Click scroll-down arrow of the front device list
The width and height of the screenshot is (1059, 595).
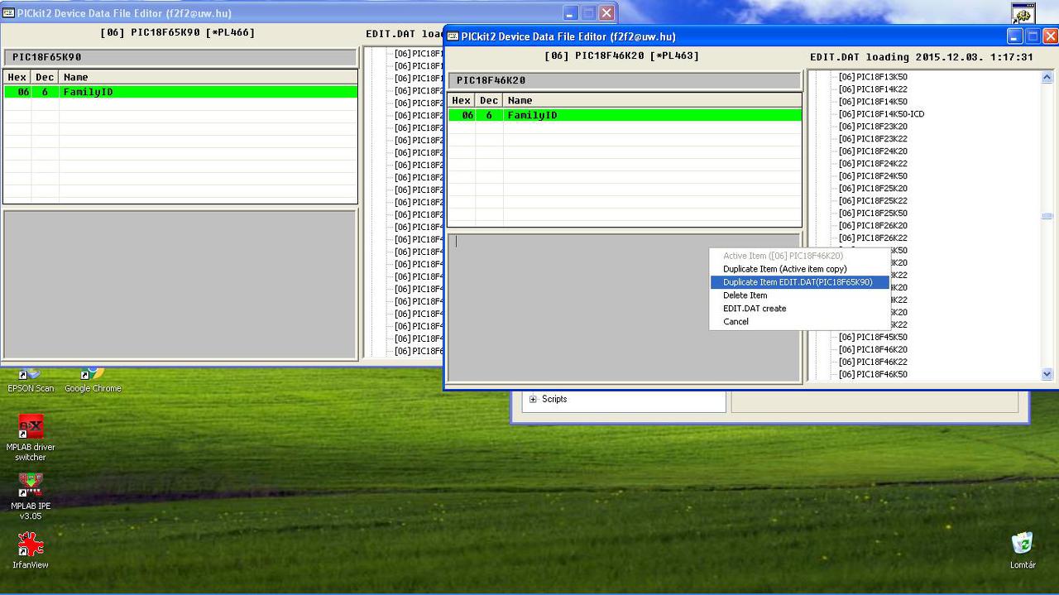pyautogui.click(x=1047, y=374)
